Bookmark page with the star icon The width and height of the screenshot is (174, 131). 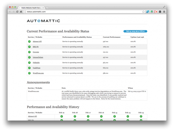click(x=143, y=12)
